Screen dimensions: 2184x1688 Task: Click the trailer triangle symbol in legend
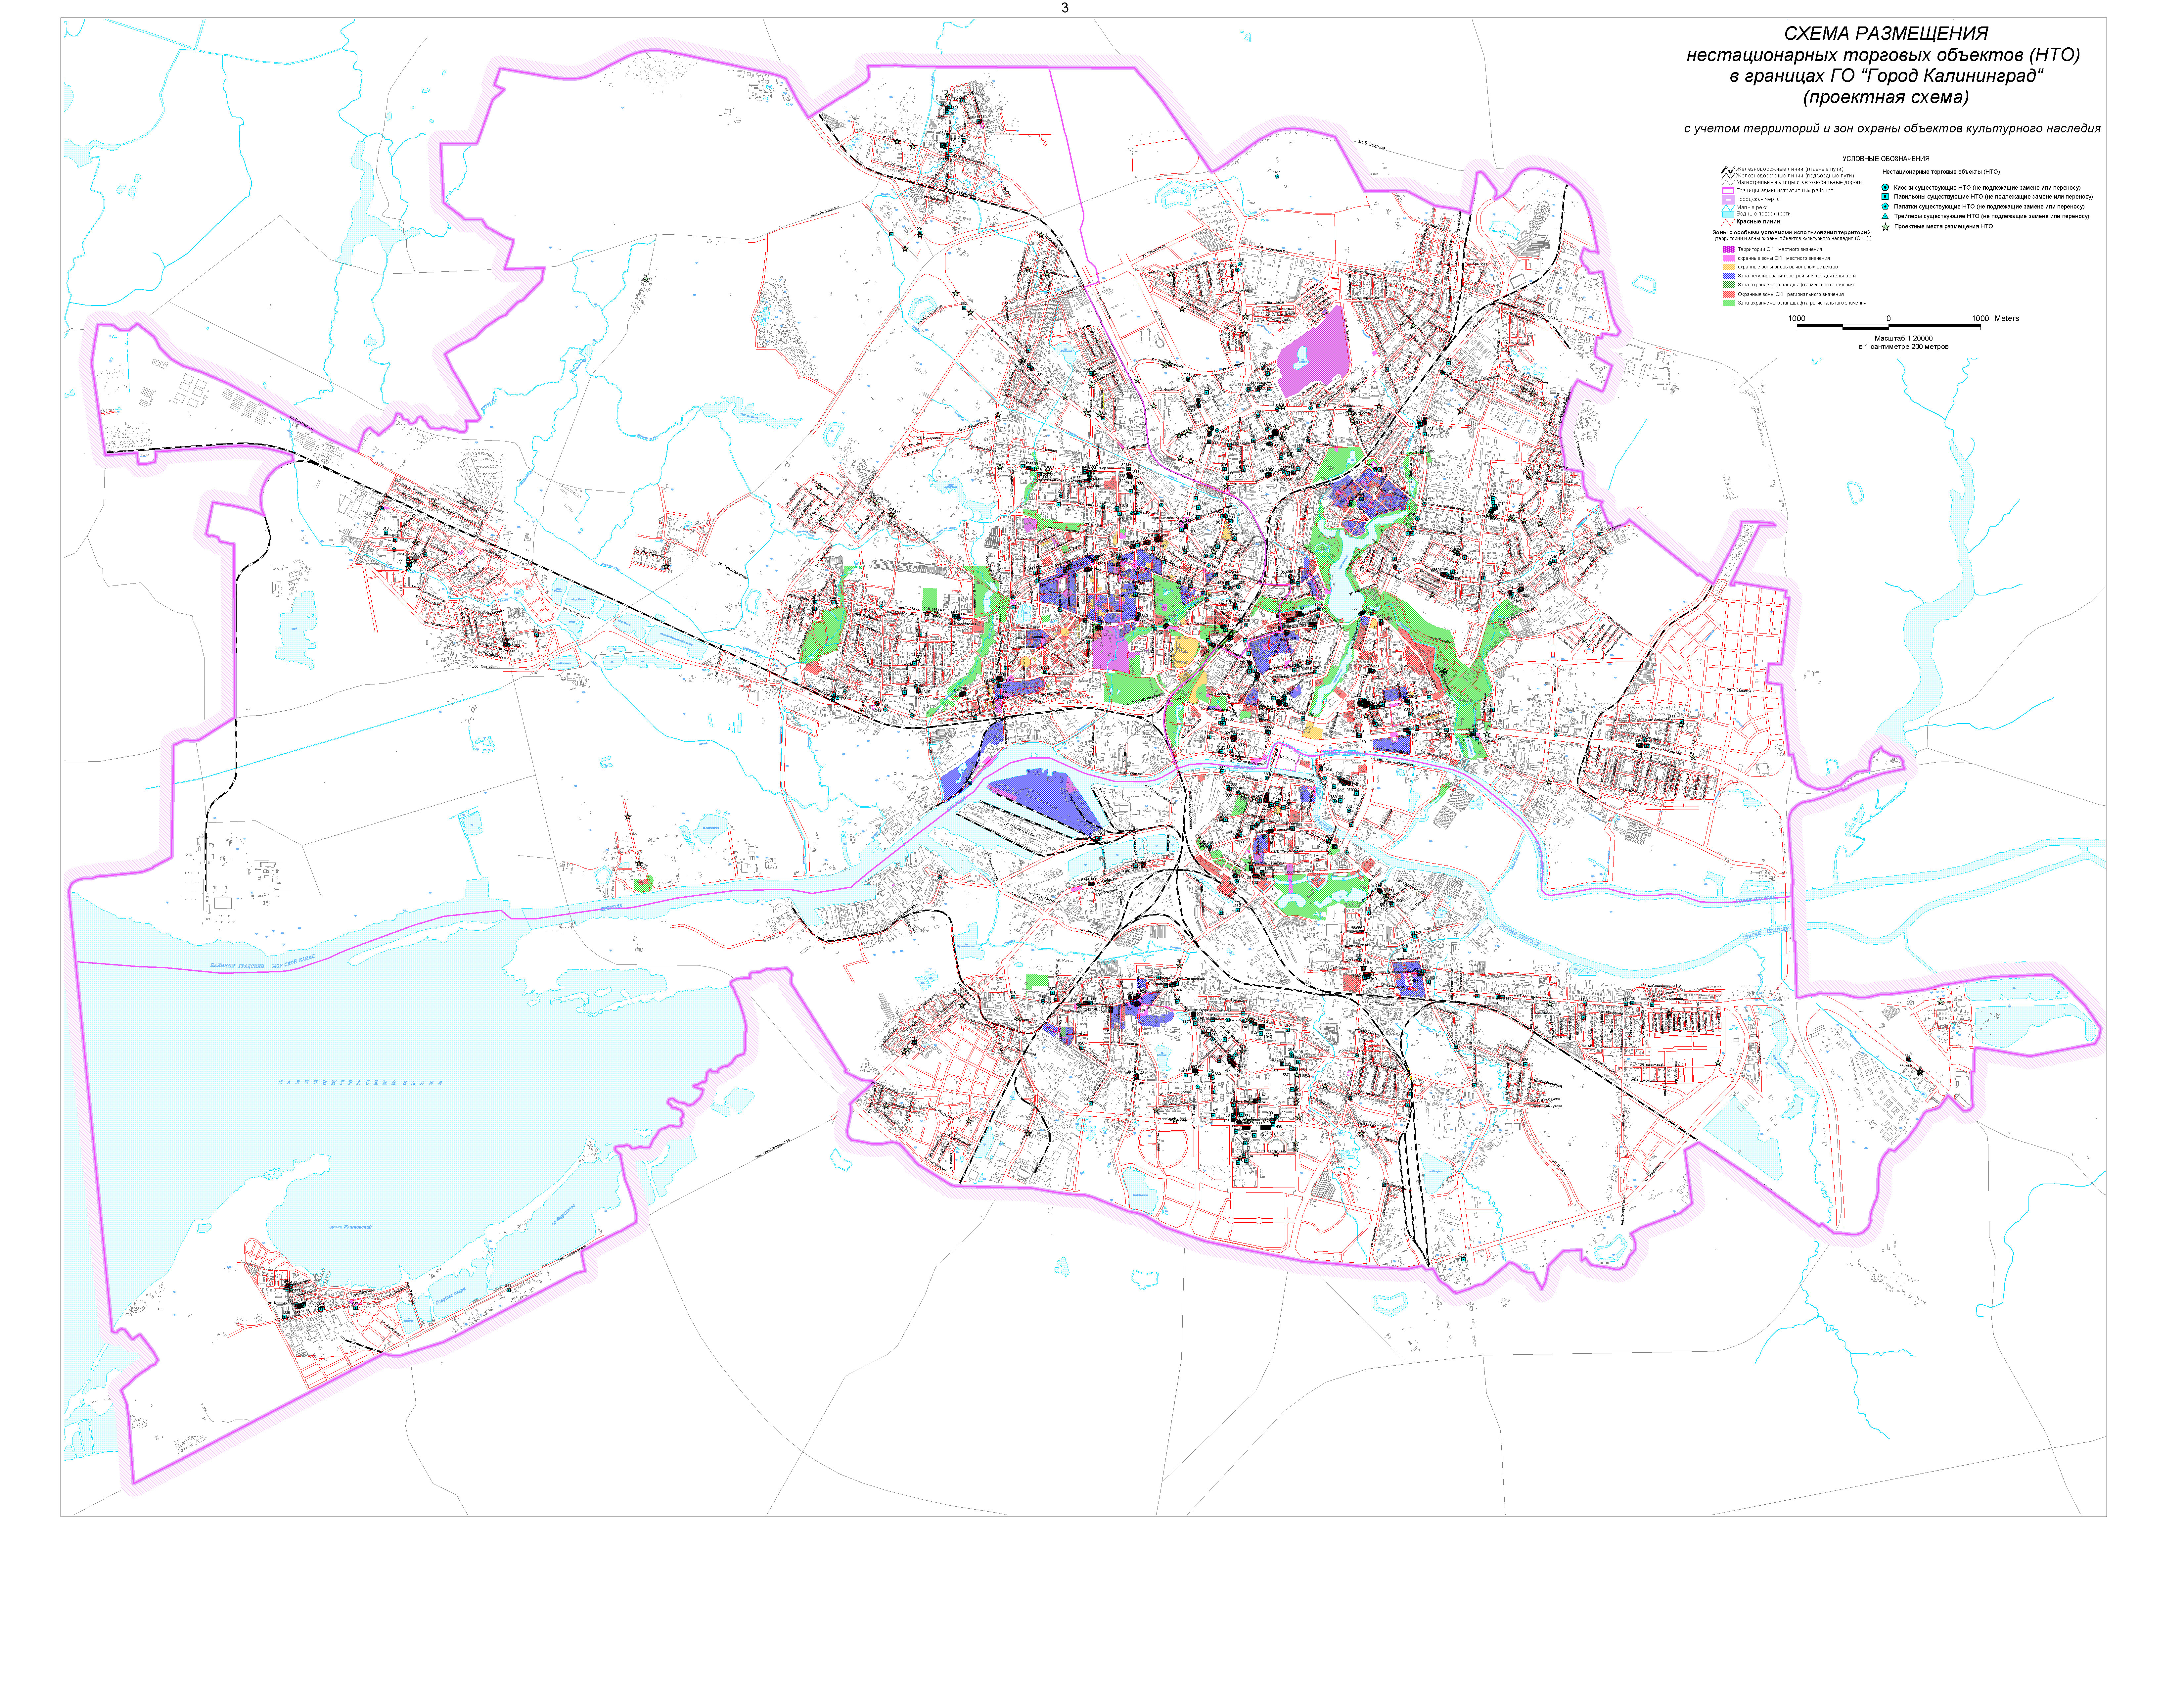1885,216
